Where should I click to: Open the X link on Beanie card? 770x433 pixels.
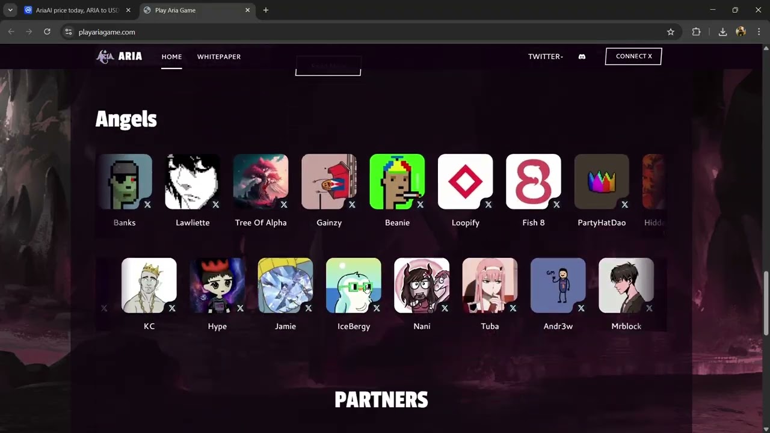coord(420,204)
